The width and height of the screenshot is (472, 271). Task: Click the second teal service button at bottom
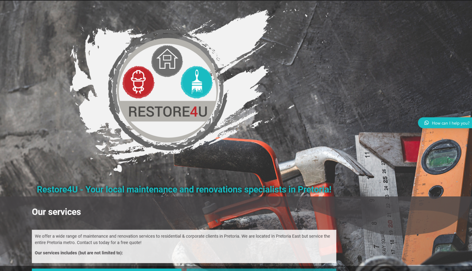pos(261,270)
